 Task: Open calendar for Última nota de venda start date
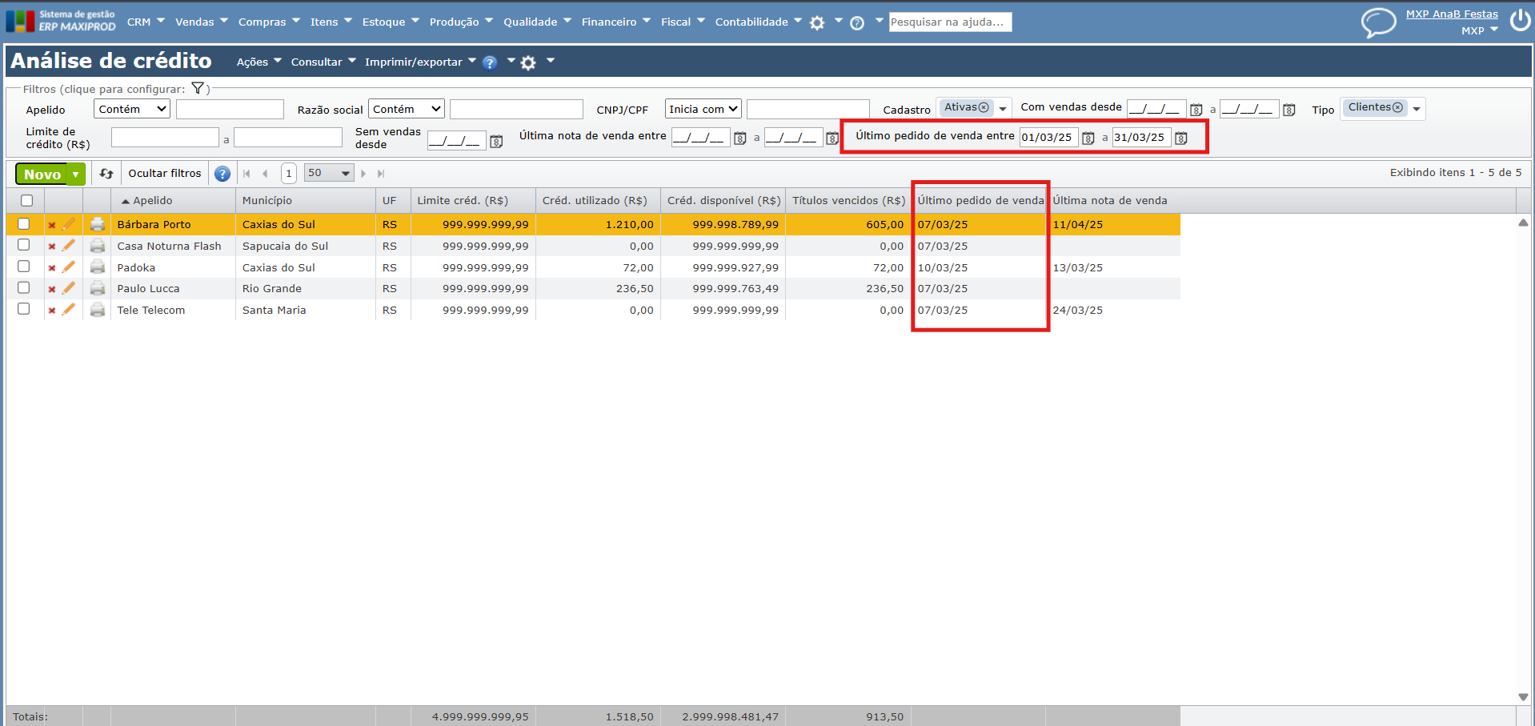coord(740,138)
